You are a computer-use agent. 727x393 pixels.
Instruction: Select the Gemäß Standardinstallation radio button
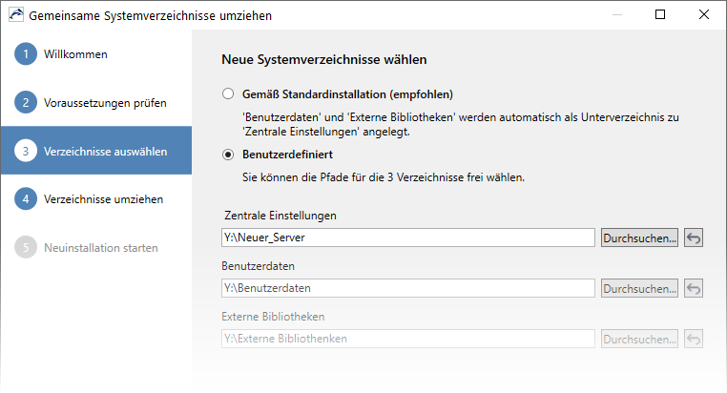point(228,94)
